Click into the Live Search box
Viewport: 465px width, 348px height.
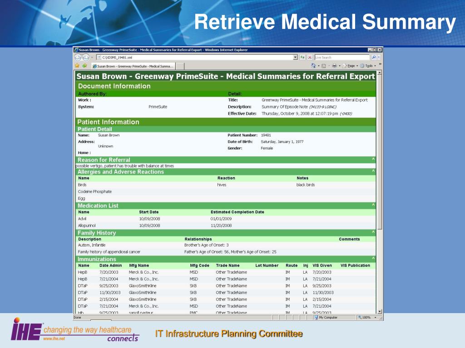tap(342, 58)
